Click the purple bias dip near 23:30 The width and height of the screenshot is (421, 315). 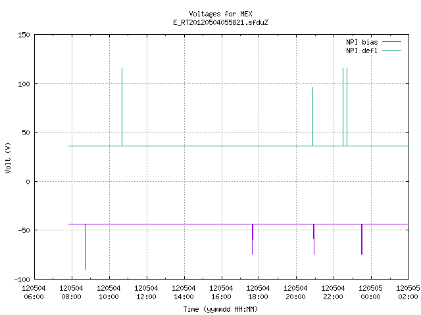[x=362, y=239]
